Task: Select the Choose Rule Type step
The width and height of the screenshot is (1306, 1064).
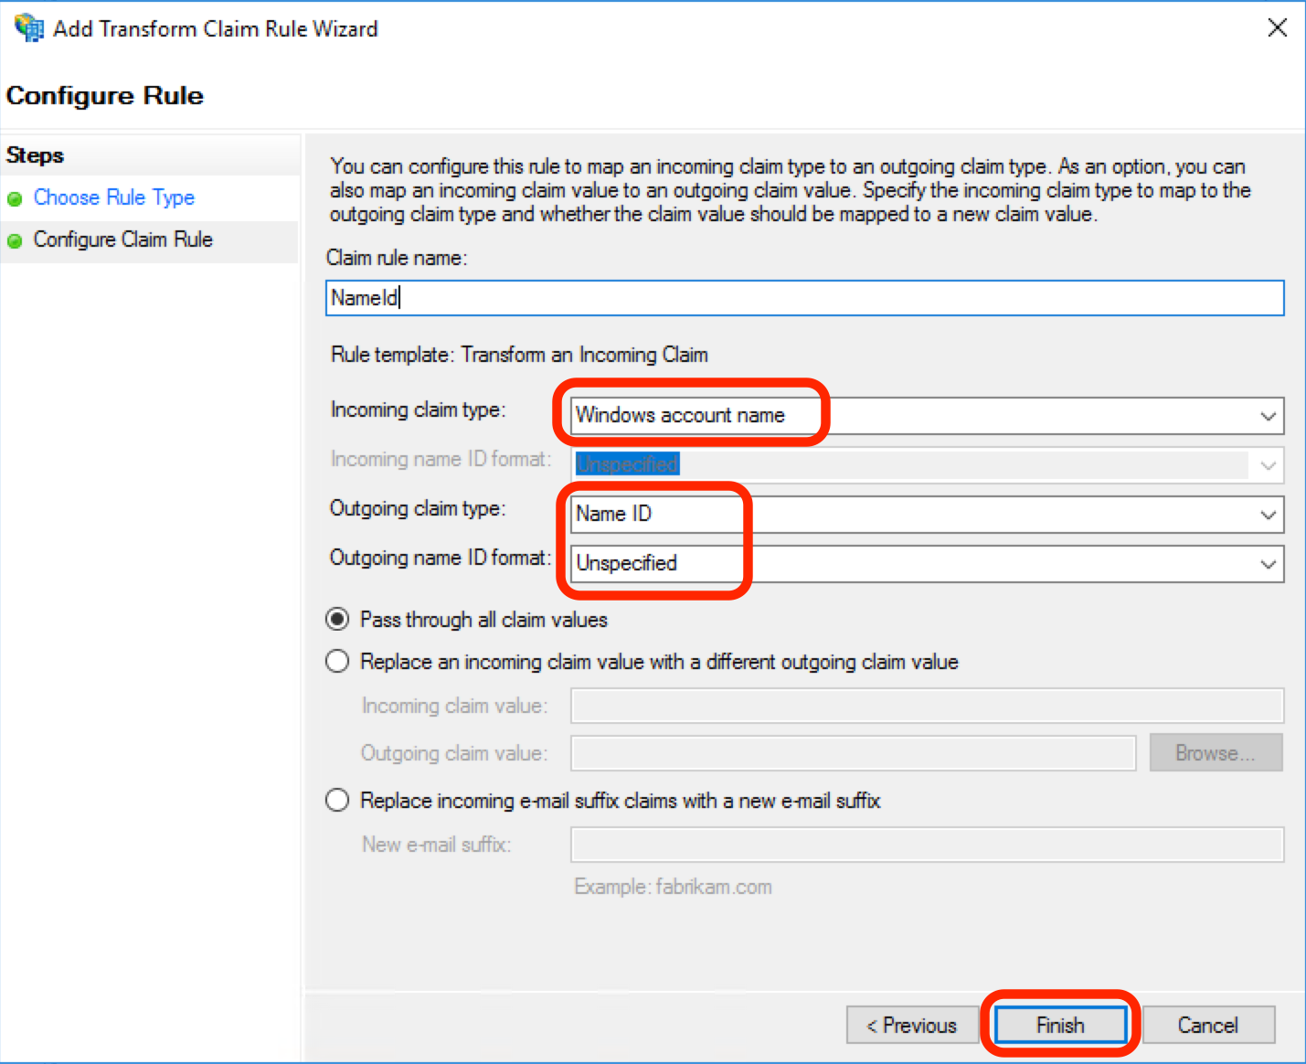Action: [x=113, y=197]
